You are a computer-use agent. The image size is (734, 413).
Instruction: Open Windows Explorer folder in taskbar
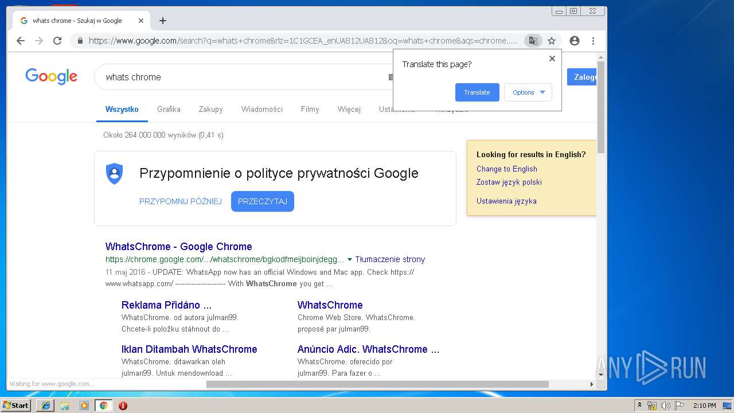[65, 406]
